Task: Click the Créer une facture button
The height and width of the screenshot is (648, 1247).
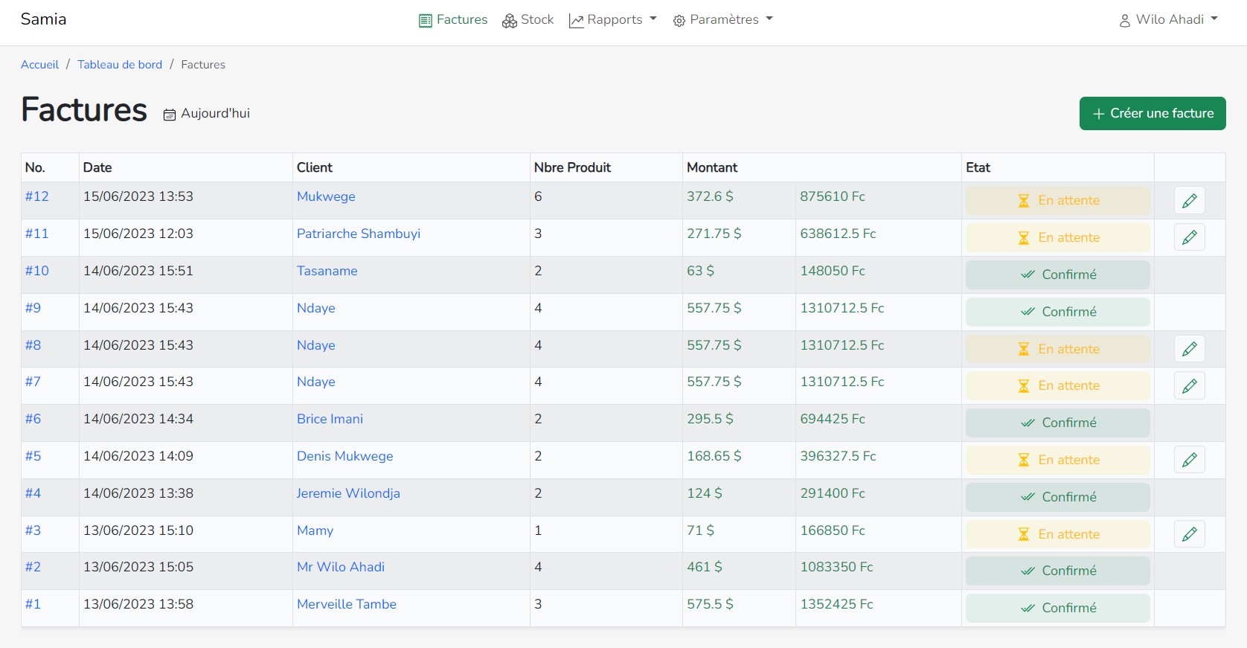Action: (x=1152, y=113)
